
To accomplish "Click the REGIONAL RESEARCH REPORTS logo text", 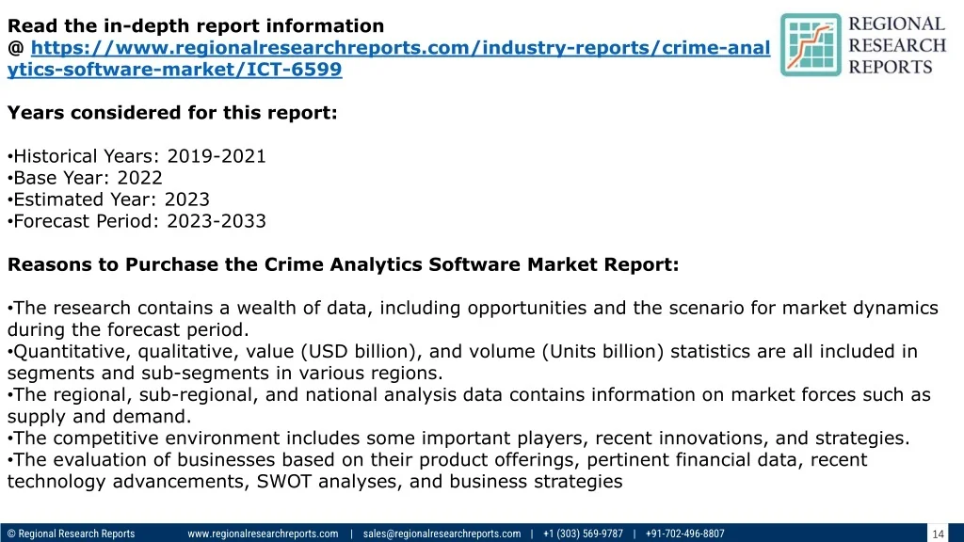I will click(897, 45).
